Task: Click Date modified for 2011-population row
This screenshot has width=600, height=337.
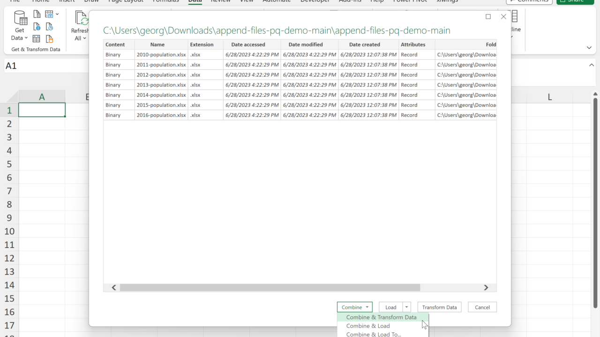Action: click(310, 65)
